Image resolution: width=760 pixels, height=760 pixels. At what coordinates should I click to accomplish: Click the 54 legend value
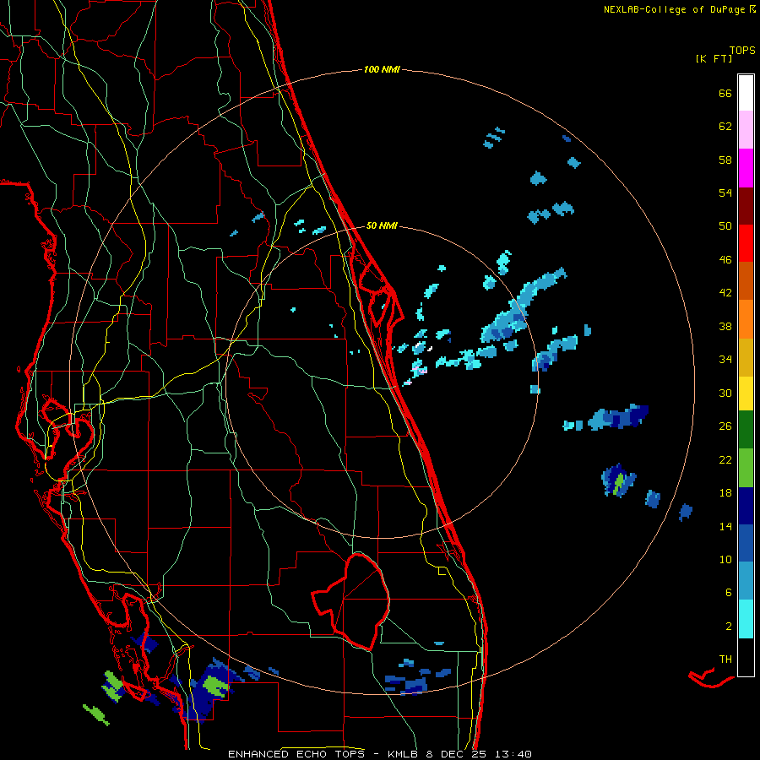pyautogui.click(x=725, y=193)
